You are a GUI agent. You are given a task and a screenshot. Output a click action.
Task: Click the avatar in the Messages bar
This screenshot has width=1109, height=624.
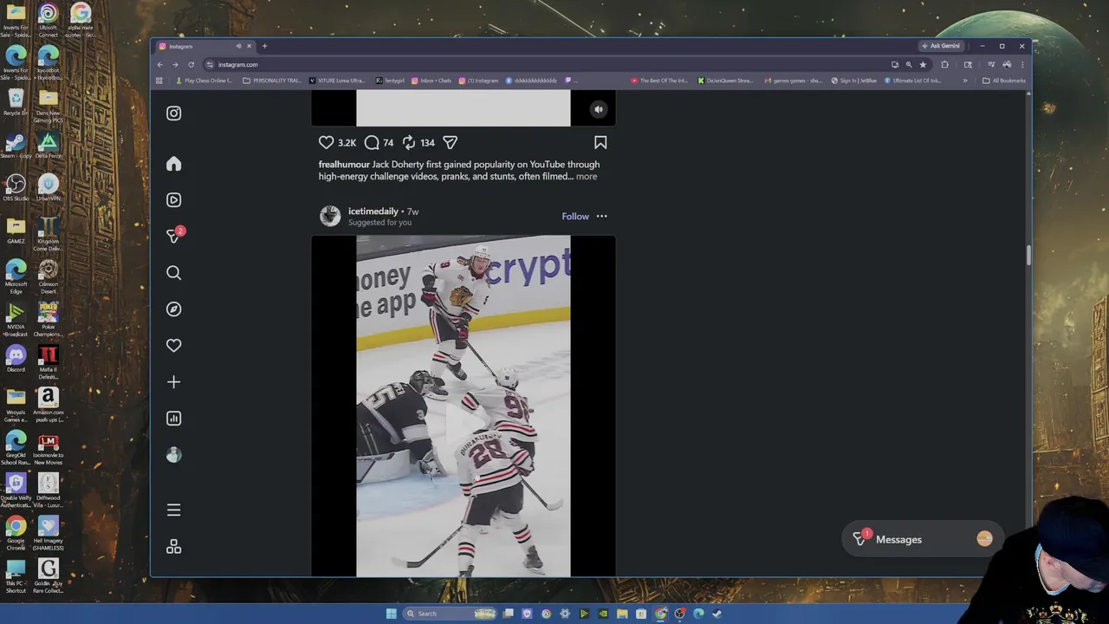click(984, 539)
